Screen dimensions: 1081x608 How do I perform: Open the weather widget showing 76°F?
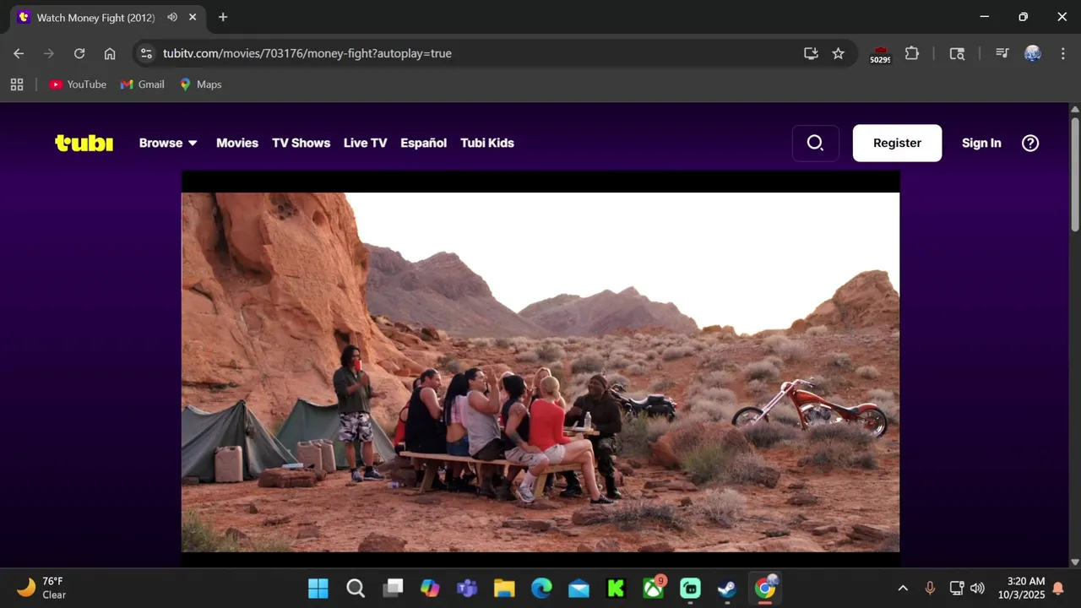[x=42, y=589]
